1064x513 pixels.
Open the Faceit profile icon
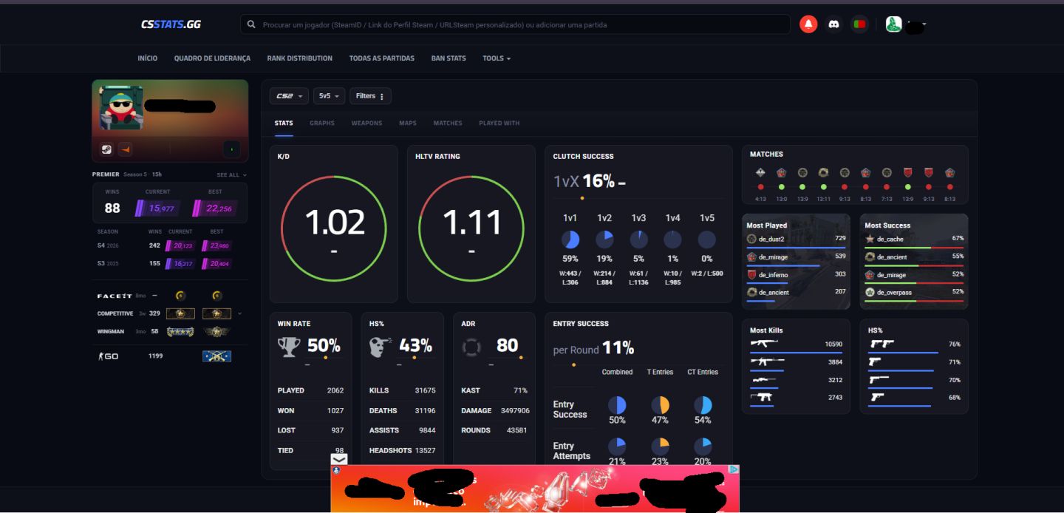125,149
